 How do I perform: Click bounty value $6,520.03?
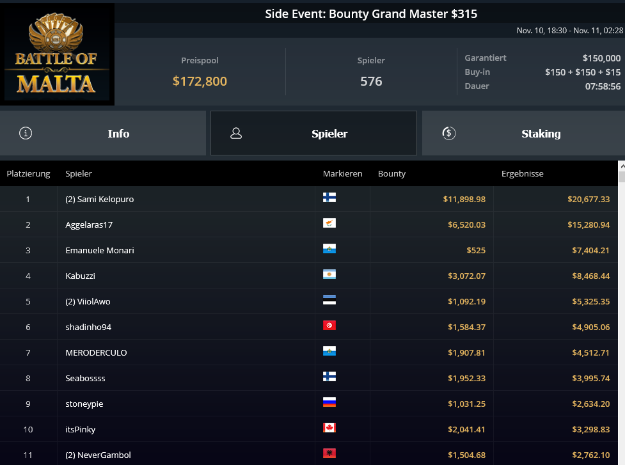click(466, 225)
